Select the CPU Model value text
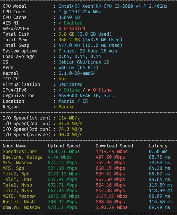 [x=113, y=6]
